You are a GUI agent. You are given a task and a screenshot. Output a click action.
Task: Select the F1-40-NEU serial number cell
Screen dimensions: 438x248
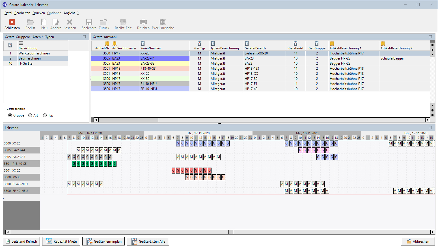164,84
